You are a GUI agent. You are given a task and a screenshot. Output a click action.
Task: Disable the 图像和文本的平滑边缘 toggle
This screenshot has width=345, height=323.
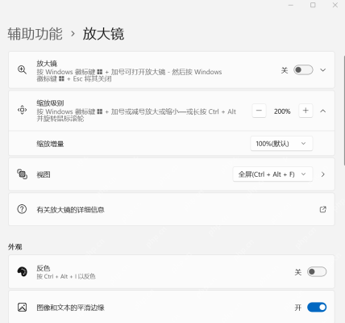(317, 307)
